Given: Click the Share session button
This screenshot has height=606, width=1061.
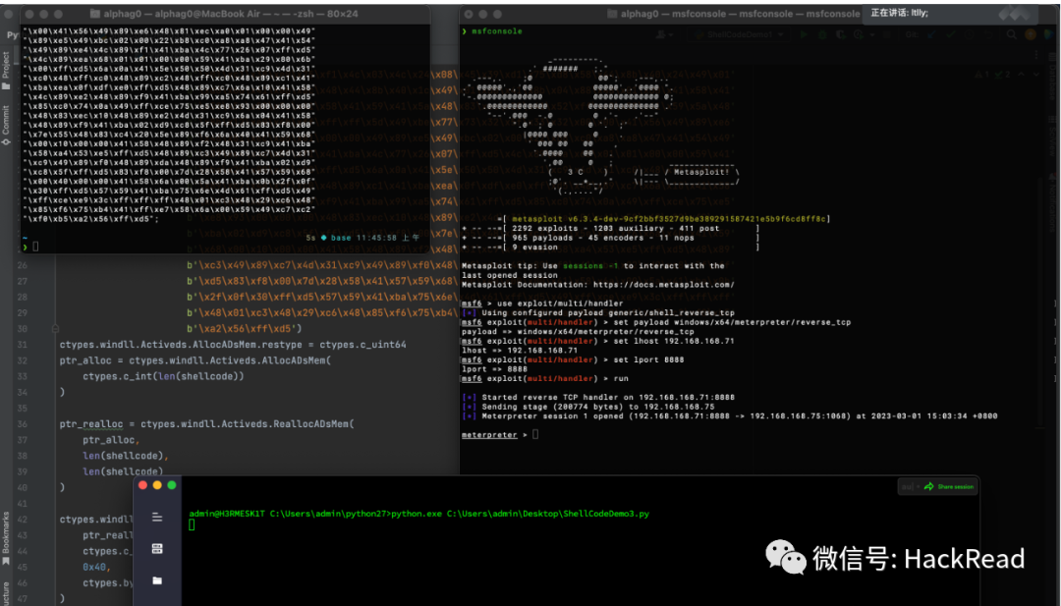Looking at the screenshot, I should 949,486.
